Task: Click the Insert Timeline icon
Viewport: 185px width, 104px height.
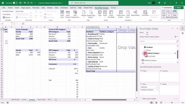Action: (68, 14)
